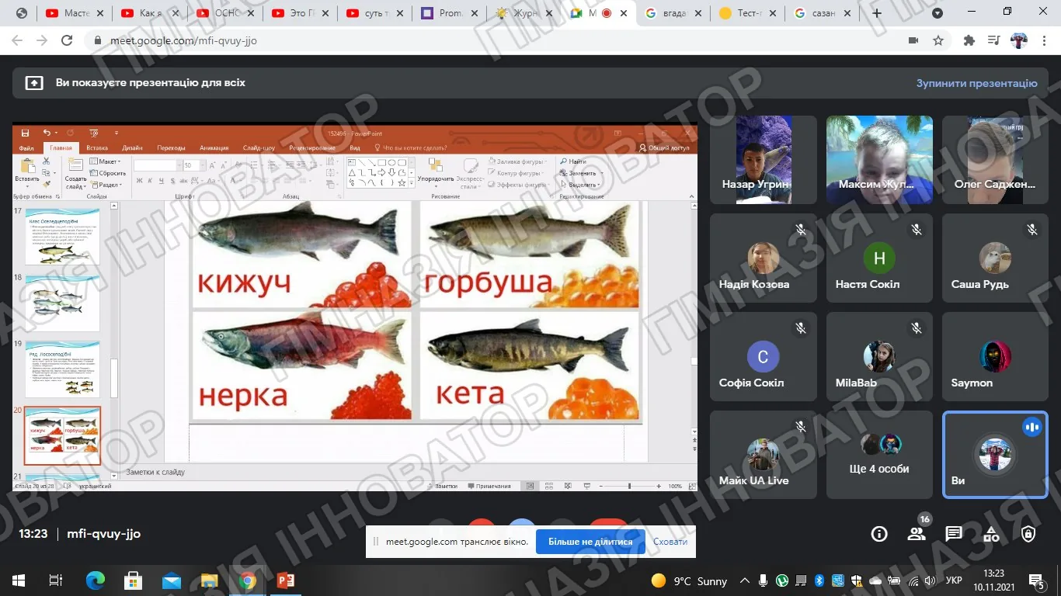Click muted mic icon on Майк UA Live tile
1061x596 pixels.
(801, 427)
